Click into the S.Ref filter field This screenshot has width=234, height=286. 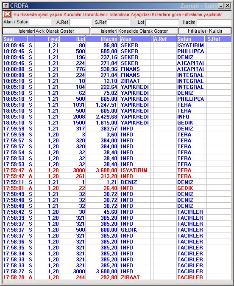(118, 23)
